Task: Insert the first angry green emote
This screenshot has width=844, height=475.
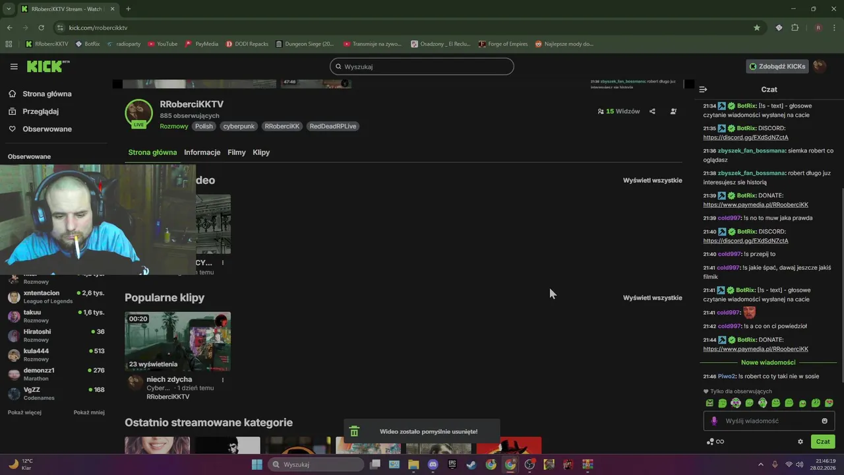Action: point(709,403)
